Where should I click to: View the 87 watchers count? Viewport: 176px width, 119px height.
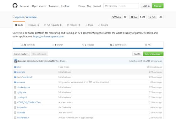[125, 17]
